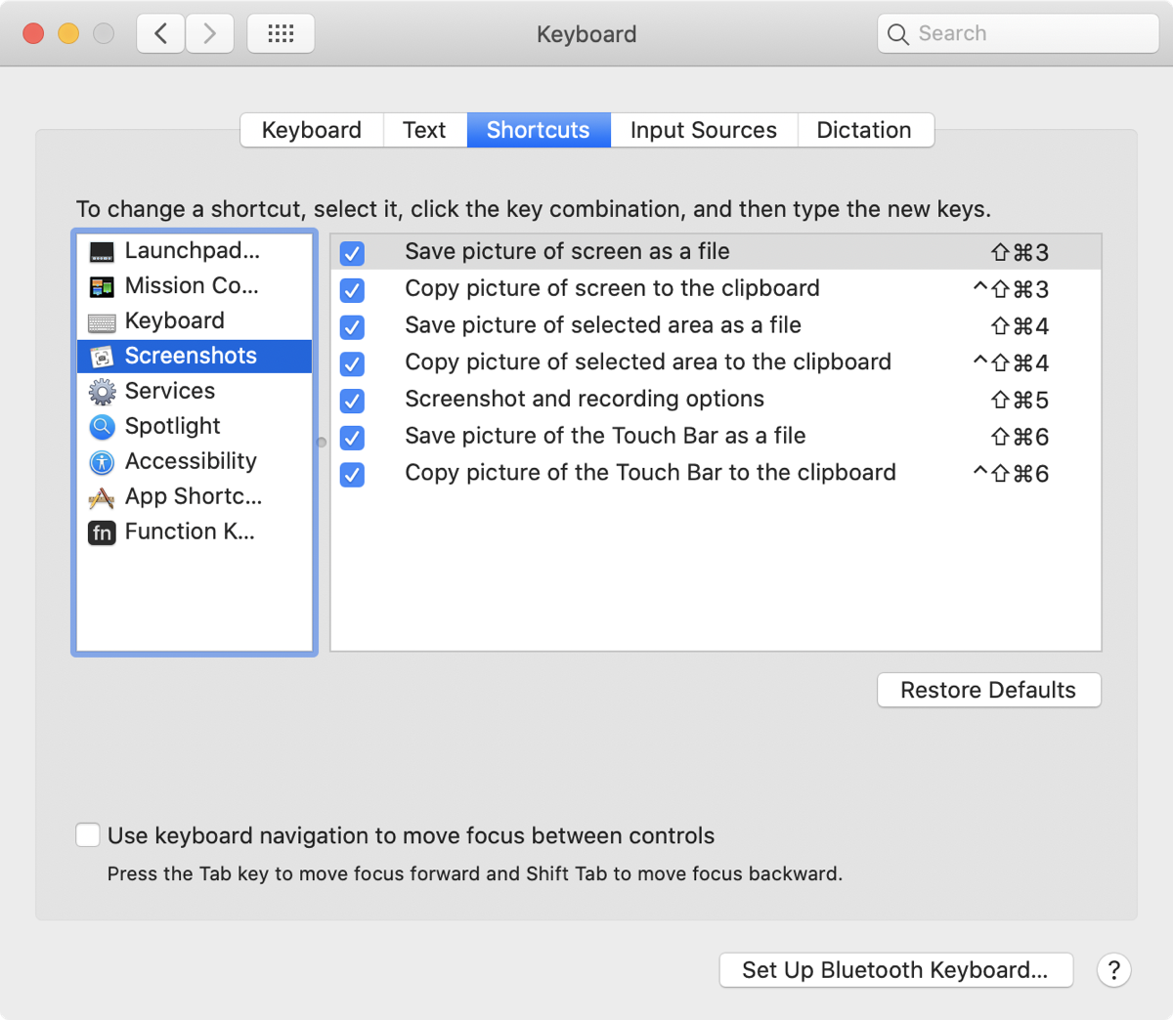This screenshot has height=1020, width=1173.
Task: Uncheck Save picture of screen as a file
Action: point(352,254)
